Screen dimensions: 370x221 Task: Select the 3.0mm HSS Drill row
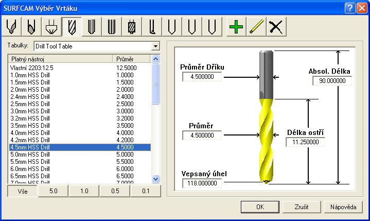(x=80, y=111)
